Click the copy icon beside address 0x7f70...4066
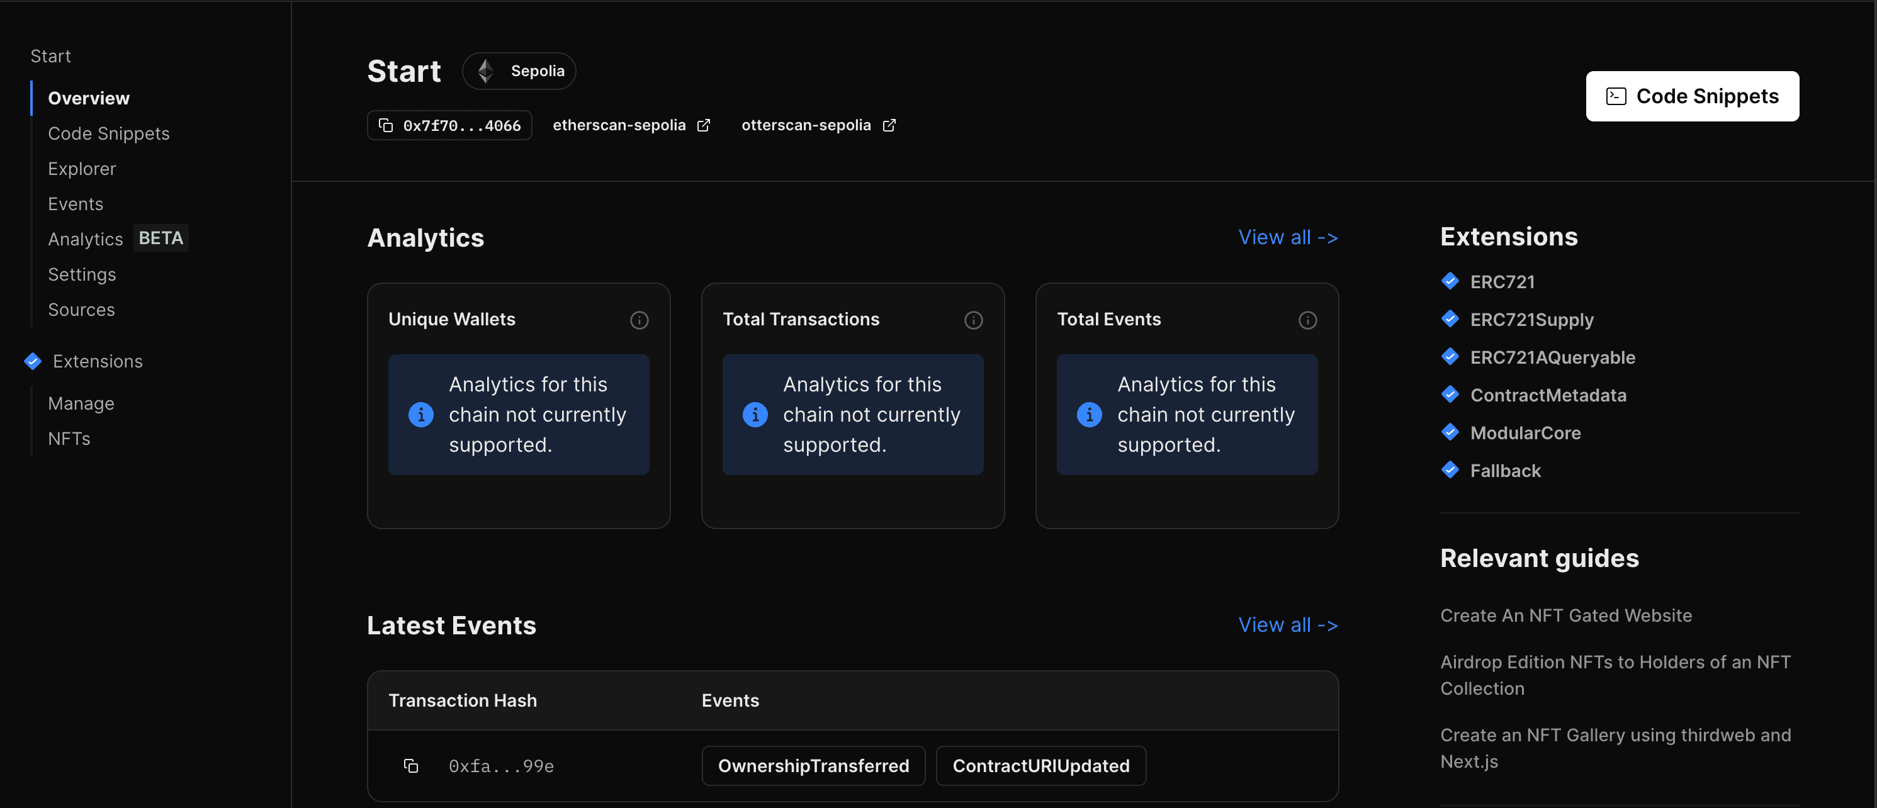The height and width of the screenshot is (808, 1877). (x=385, y=125)
